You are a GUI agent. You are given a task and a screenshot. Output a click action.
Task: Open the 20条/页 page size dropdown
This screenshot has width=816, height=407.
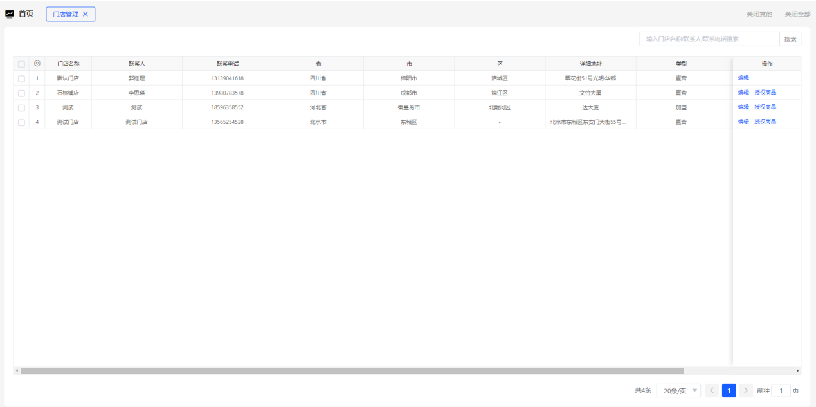pyautogui.click(x=678, y=390)
